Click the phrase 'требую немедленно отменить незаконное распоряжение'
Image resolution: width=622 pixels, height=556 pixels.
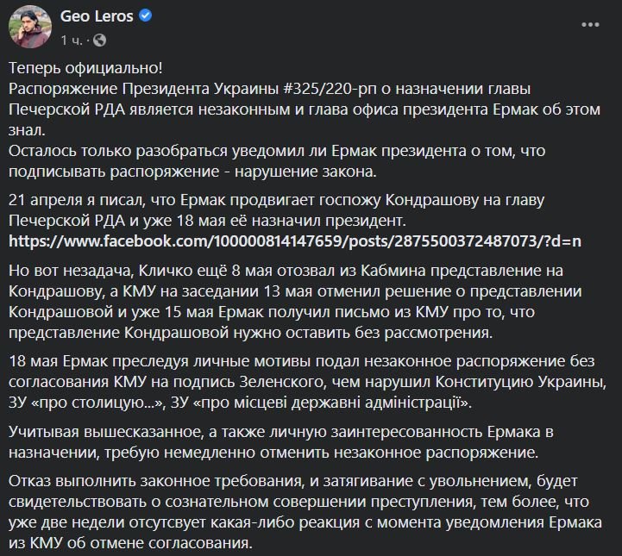click(x=320, y=453)
